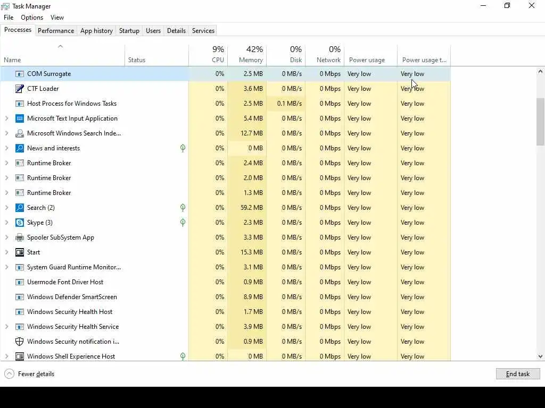The image size is (545, 408).
Task: Open the Services tab
Action: pyautogui.click(x=203, y=30)
